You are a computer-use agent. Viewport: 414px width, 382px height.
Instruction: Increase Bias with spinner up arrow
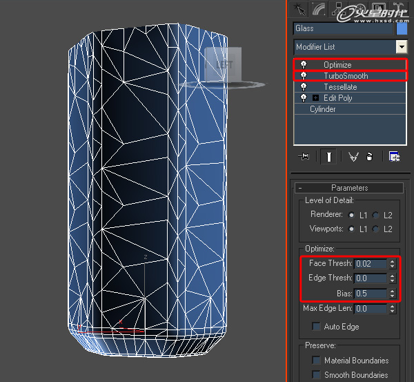pos(393,291)
